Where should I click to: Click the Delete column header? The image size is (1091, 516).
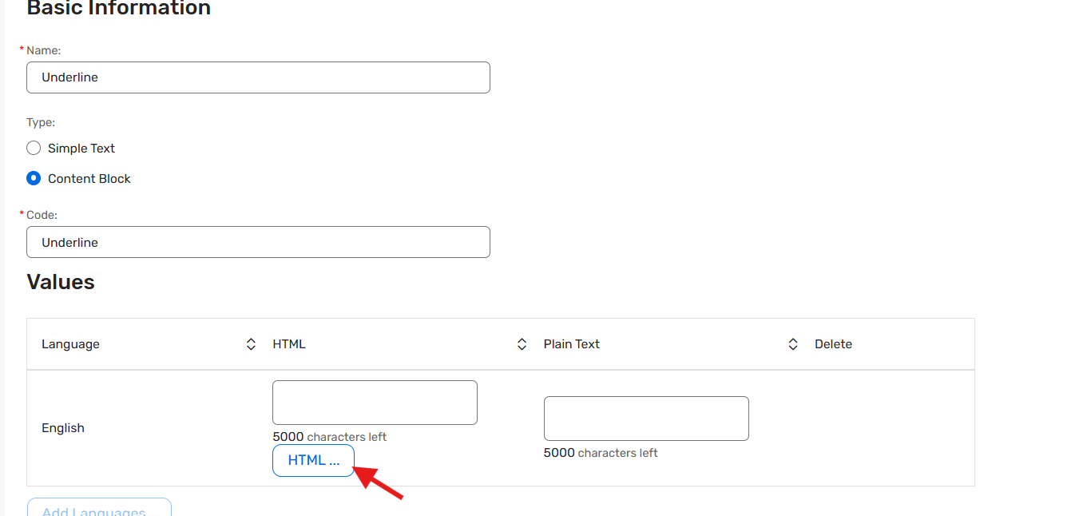click(x=833, y=344)
